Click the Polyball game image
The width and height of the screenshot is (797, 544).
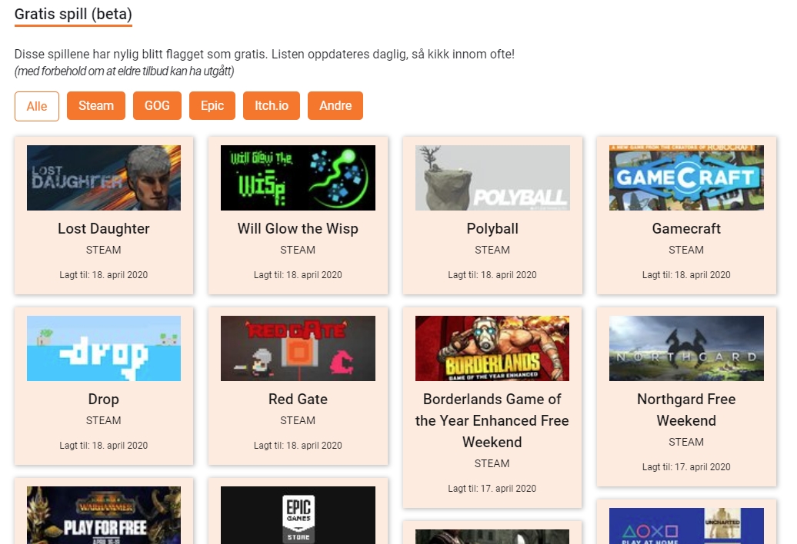492,177
